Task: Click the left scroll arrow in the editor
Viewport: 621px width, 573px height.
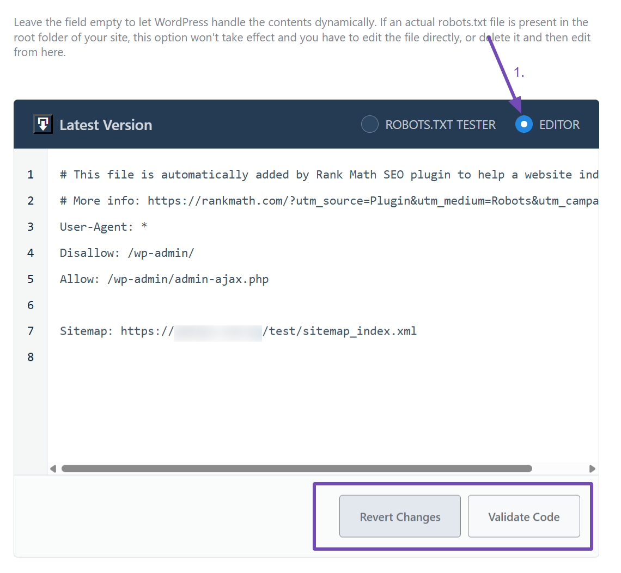Action: pyautogui.click(x=53, y=468)
